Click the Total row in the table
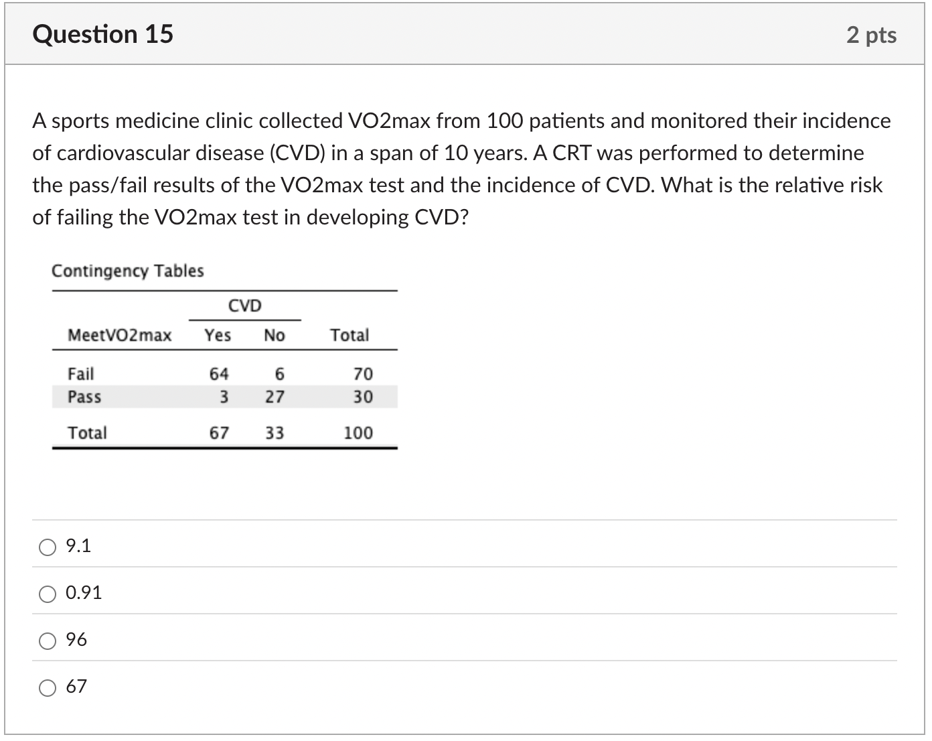This screenshot has width=932, height=741. (88, 432)
